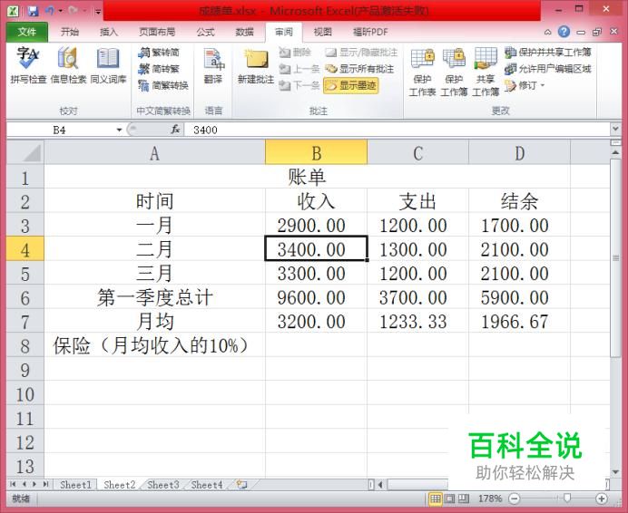Undo the last action
This screenshot has width=628, height=513.
[50, 11]
